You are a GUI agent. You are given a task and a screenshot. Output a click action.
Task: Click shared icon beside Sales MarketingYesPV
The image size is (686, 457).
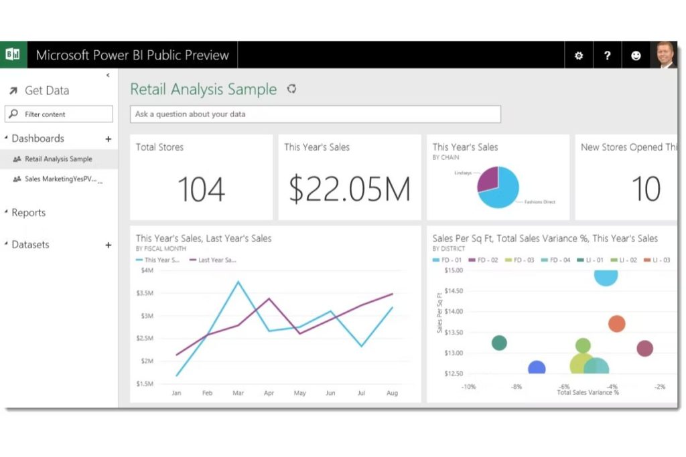click(x=17, y=179)
